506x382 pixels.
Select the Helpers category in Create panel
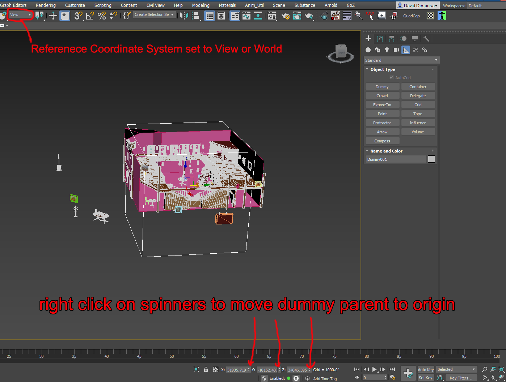pyautogui.click(x=406, y=50)
